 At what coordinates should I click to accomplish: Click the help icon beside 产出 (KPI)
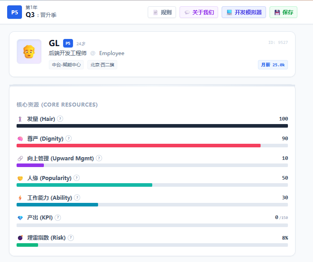point(58,217)
